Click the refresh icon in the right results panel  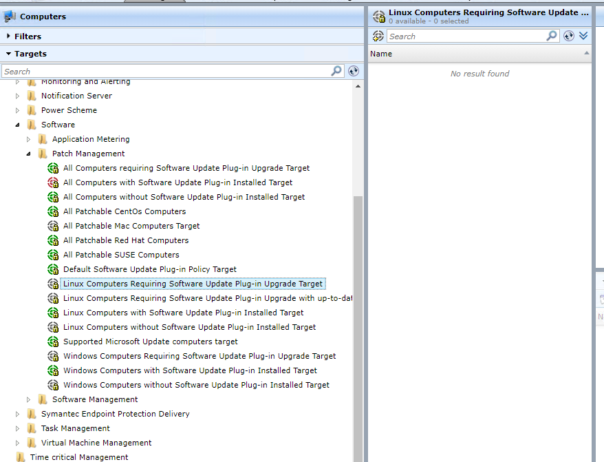point(569,36)
